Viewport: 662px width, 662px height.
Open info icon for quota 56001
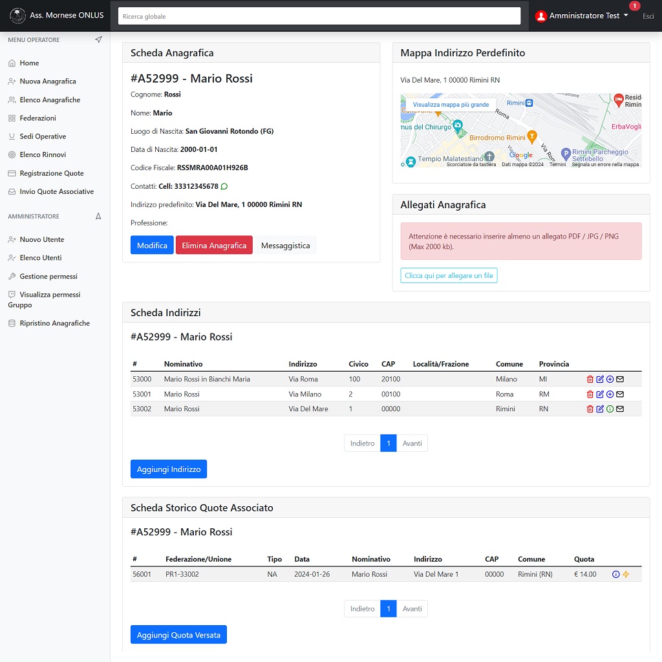615,575
